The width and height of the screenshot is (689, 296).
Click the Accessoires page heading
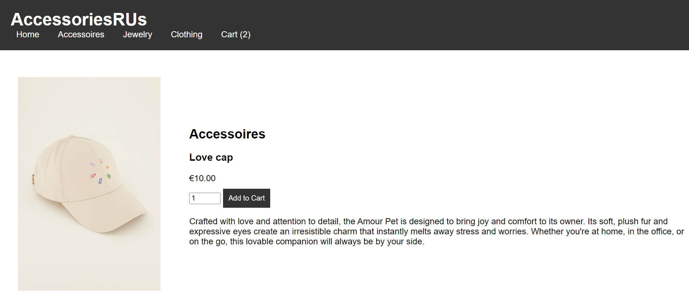(227, 134)
